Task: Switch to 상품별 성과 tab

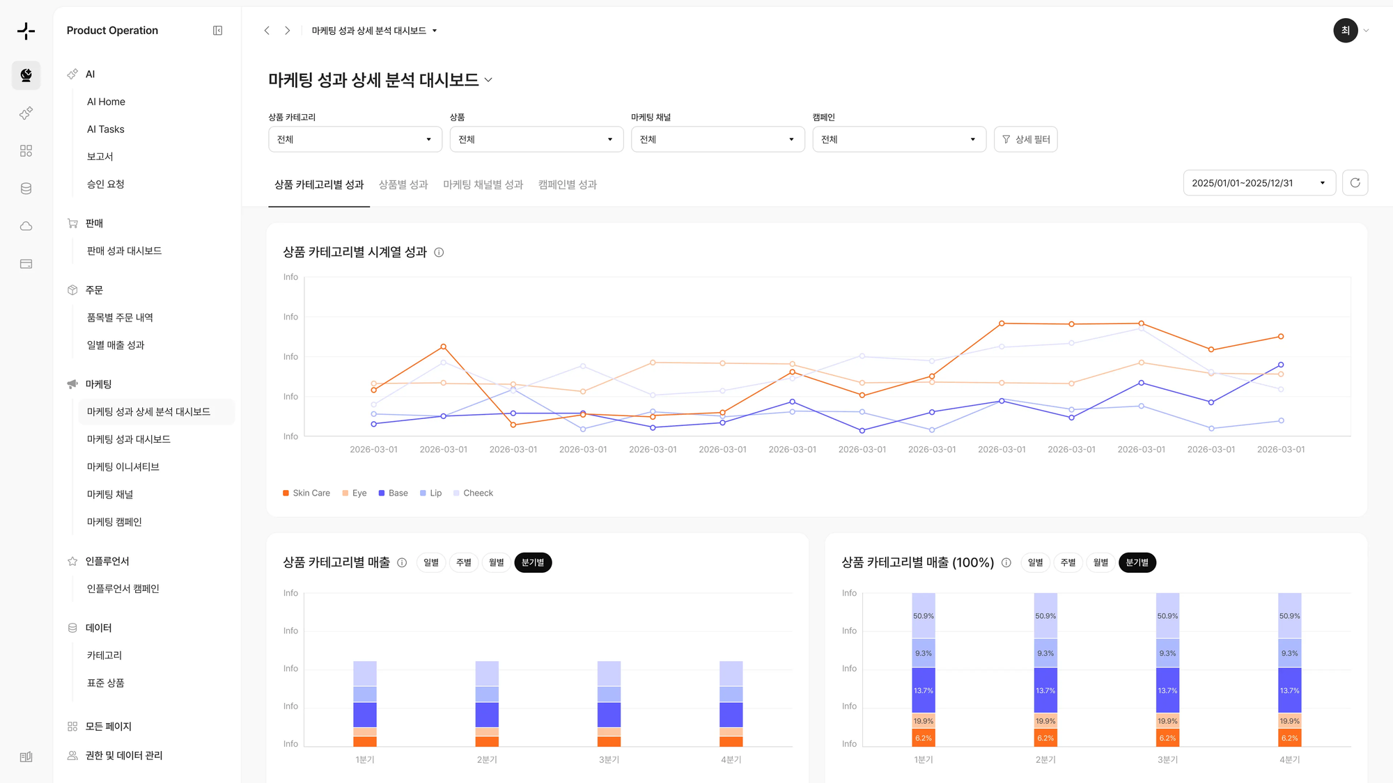Action: point(403,184)
